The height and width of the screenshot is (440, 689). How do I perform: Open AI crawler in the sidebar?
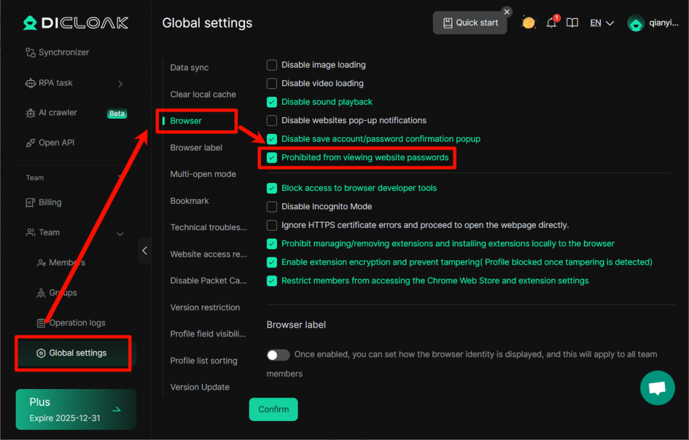tap(58, 113)
